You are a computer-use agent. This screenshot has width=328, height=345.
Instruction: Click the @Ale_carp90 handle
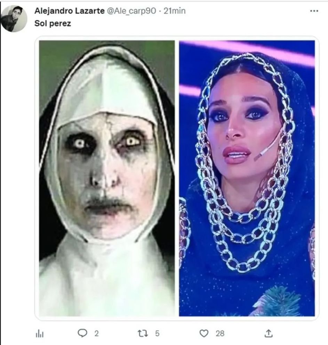pos(131,11)
